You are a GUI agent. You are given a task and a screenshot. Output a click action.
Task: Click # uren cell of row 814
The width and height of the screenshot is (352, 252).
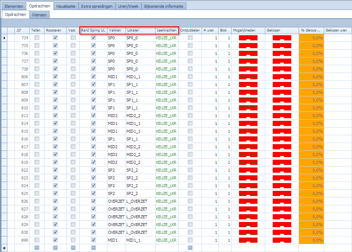[210, 123]
